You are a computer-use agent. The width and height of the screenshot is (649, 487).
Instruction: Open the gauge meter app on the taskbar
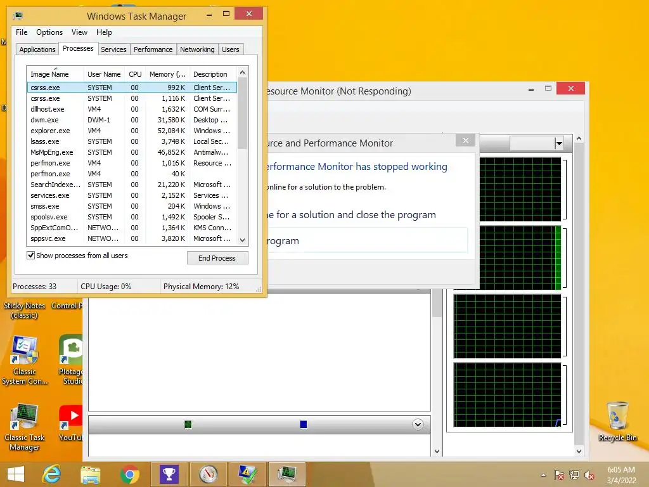pos(208,474)
